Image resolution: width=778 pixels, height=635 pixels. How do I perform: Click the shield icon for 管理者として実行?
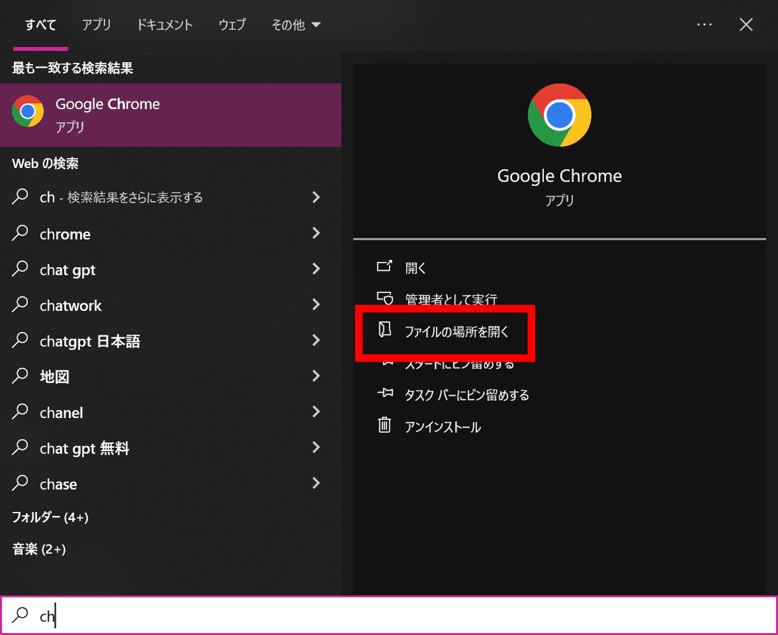[x=385, y=298]
